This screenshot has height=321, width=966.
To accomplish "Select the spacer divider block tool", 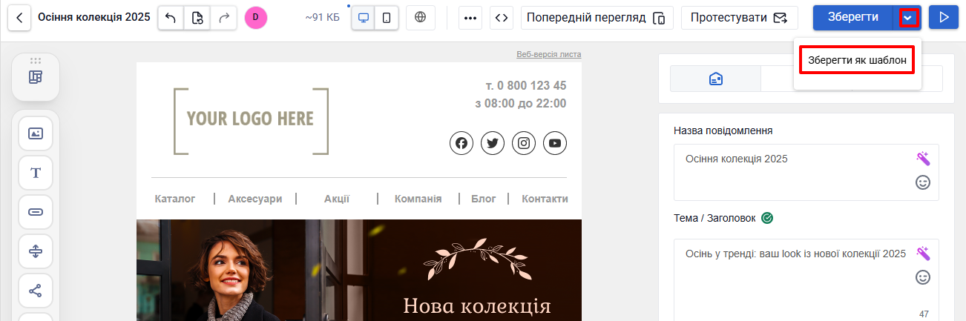I will (x=36, y=251).
